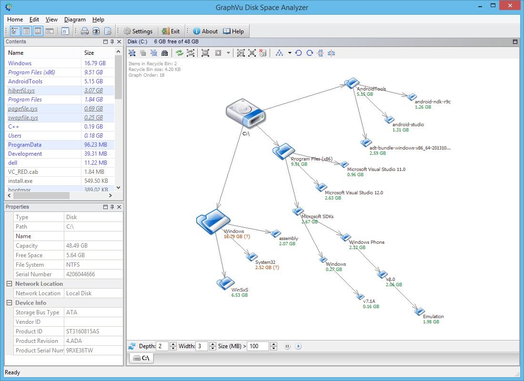
Task: Click the binoculars find icon in graph toolbar
Action: coord(165,53)
